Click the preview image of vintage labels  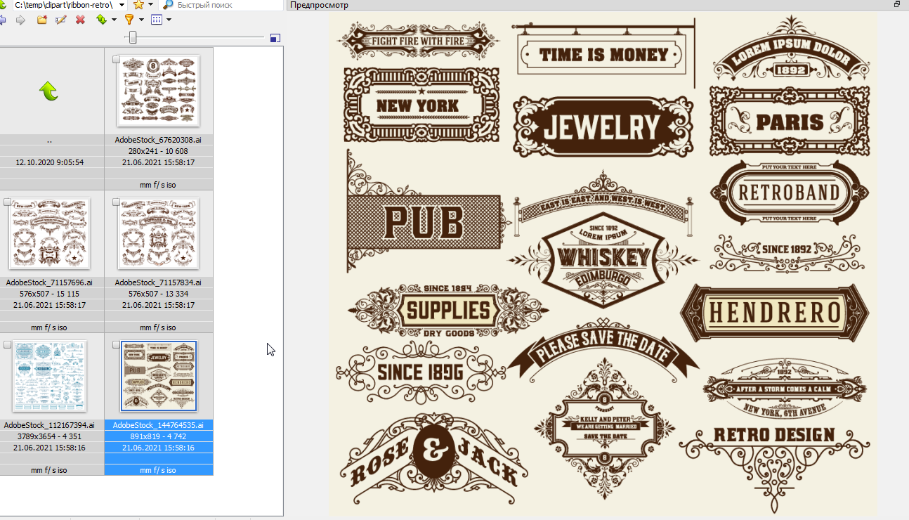click(x=603, y=265)
